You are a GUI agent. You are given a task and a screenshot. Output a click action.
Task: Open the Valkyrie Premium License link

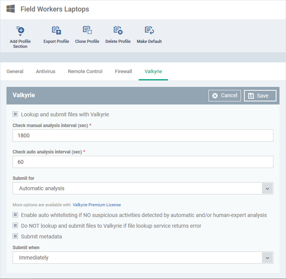click(x=97, y=205)
